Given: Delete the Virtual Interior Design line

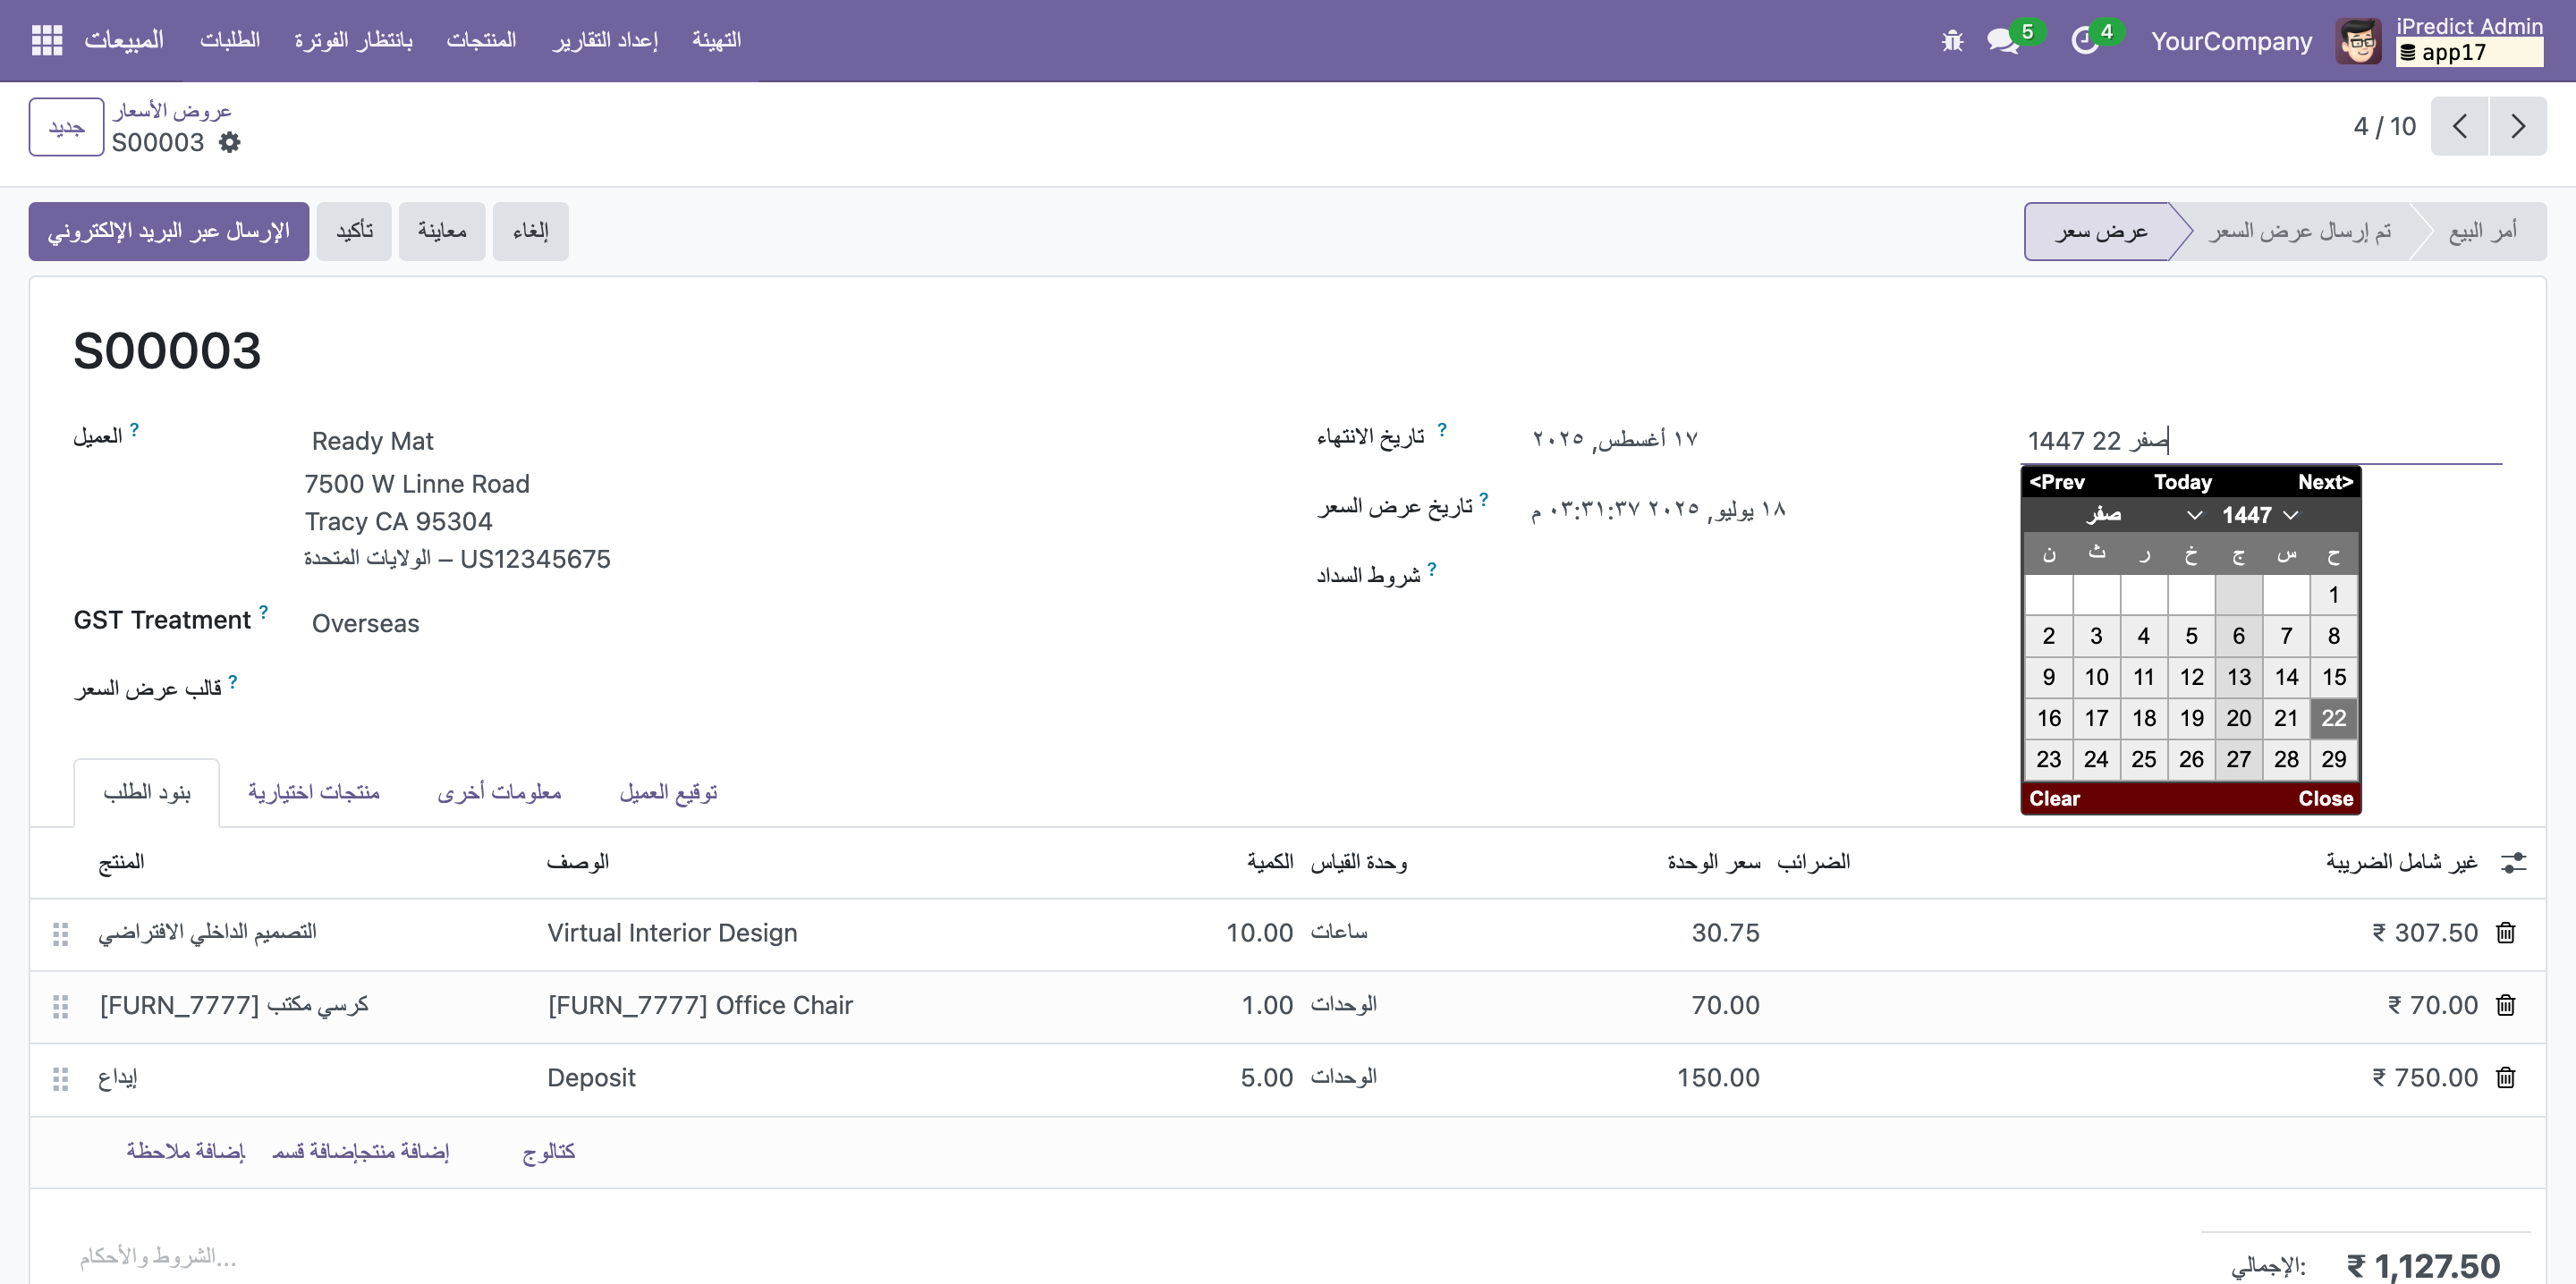Looking at the screenshot, I should coord(2505,932).
